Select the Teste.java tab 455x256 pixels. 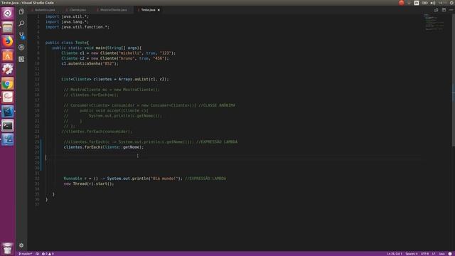148,10
